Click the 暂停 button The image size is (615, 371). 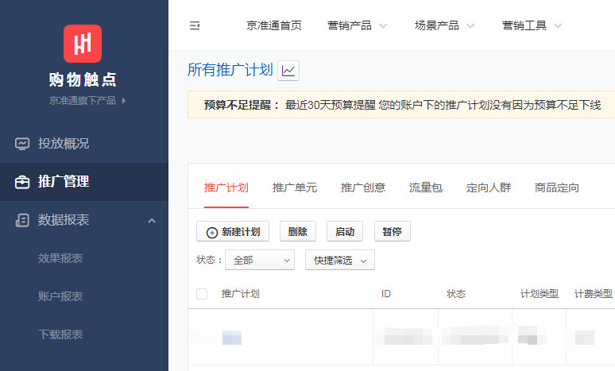pyautogui.click(x=392, y=232)
